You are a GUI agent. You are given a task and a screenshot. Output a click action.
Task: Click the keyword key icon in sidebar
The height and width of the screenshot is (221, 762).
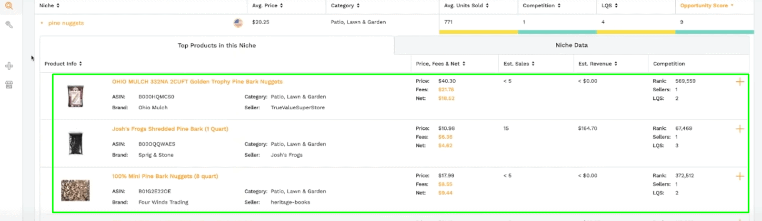9,24
